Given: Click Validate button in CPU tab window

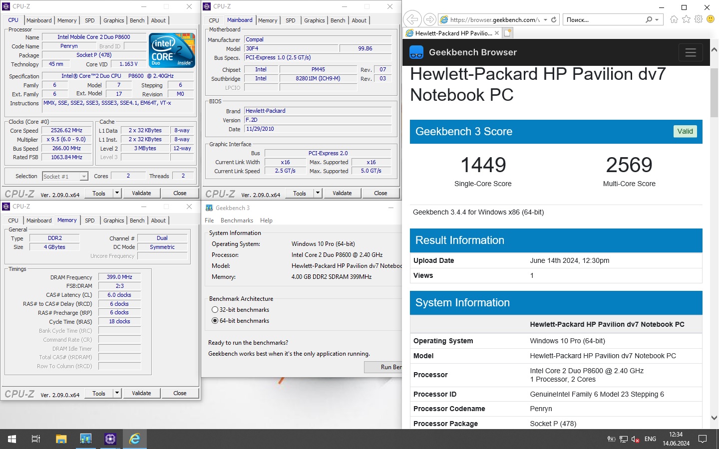Looking at the screenshot, I should pos(141,193).
